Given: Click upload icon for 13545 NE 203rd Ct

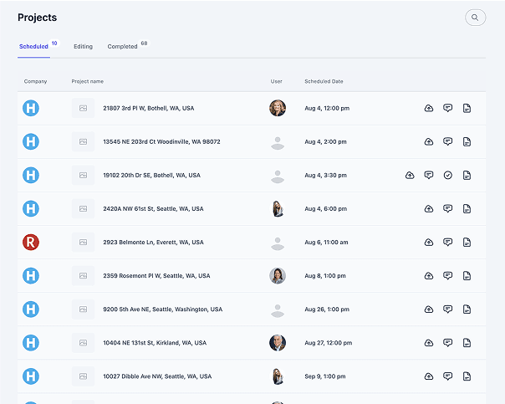Looking at the screenshot, I should click(429, 141).
